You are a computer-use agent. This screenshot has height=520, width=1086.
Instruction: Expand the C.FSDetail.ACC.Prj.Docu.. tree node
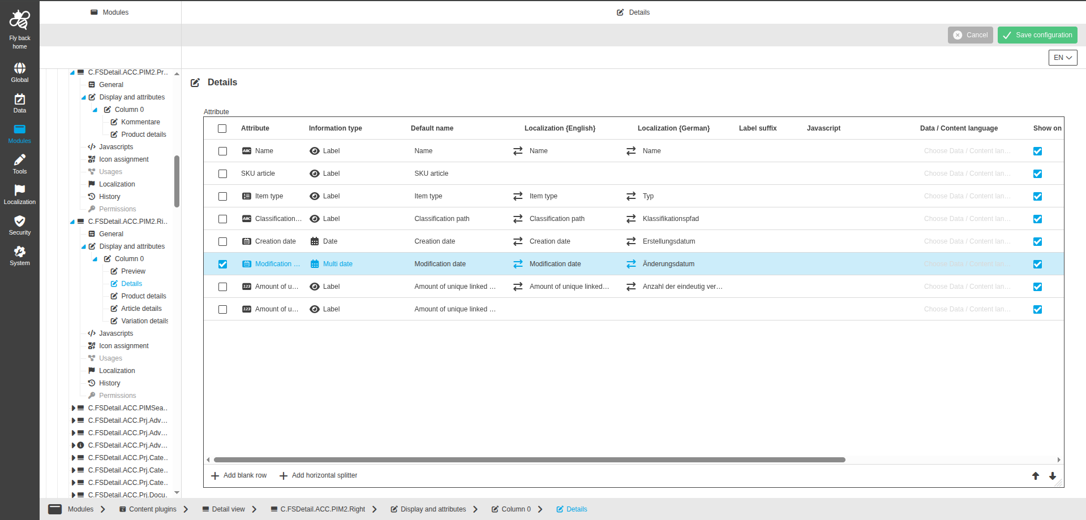73,495
